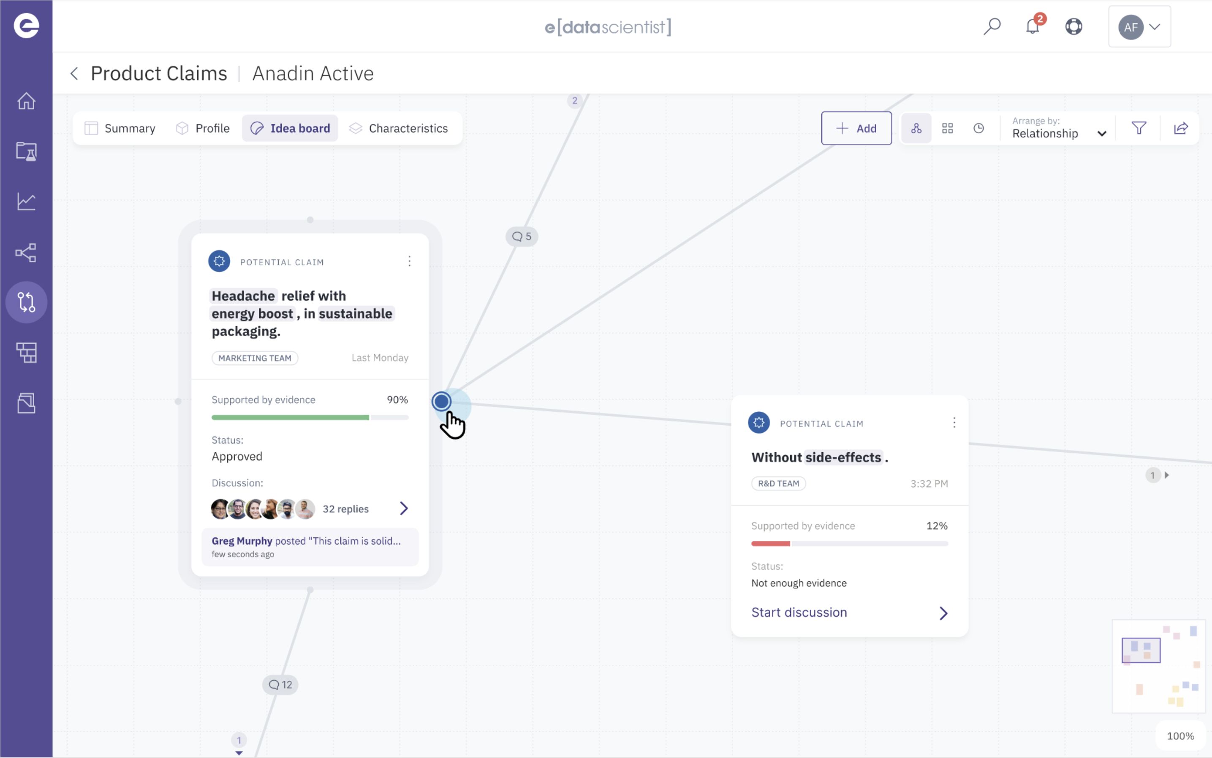Open the layered documents sidebar icon
The image size is (1212, 758).
(26, 403)
